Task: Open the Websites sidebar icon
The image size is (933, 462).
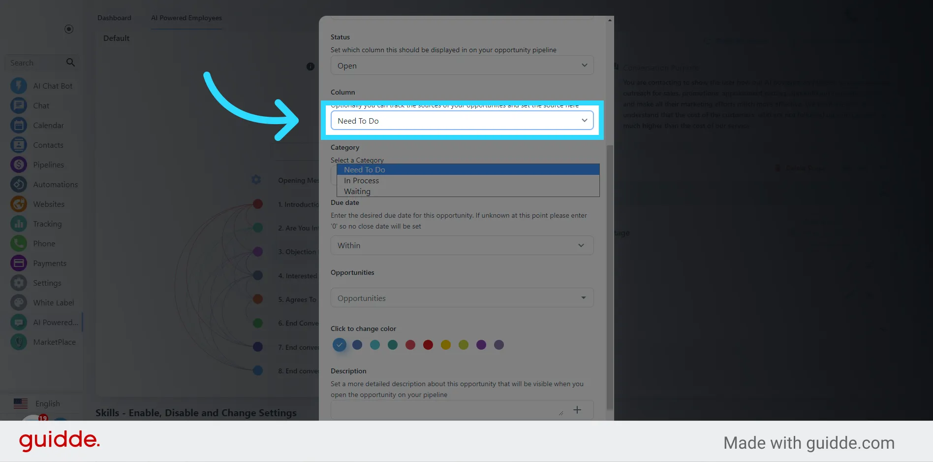Action: tap(19, 204)
